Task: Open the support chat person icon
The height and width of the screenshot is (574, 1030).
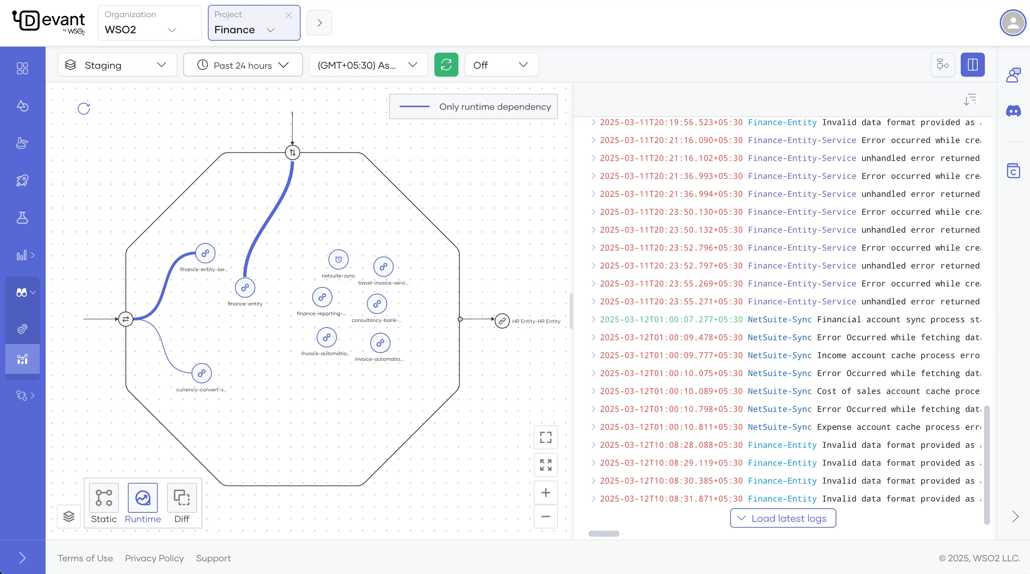Action: pos(1013,75)
